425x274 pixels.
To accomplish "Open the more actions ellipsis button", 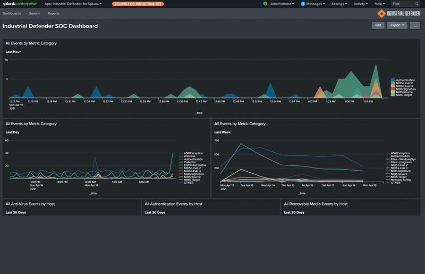I will tap(415, 25).
